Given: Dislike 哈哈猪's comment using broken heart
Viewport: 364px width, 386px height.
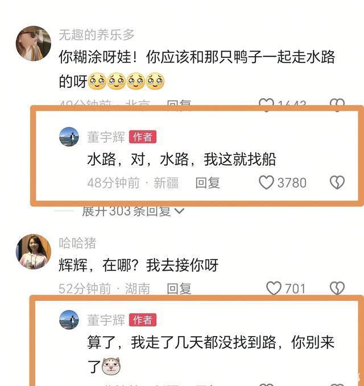Looking at the screenshot, I should click(x=337, y=288).
